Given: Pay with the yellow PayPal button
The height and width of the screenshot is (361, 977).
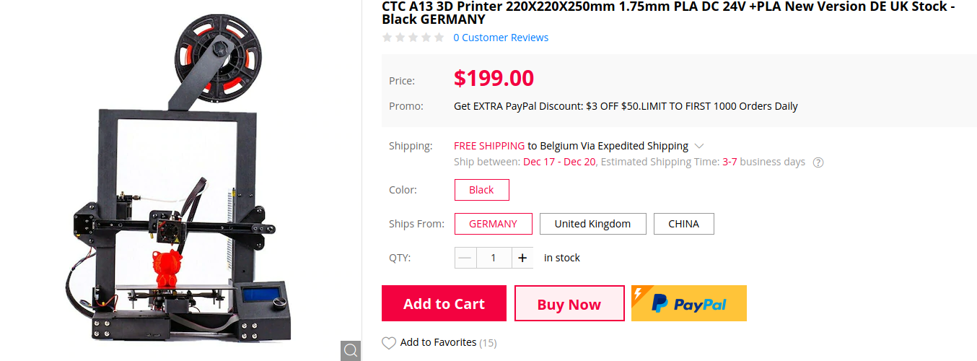Looking at the screenshot, I should [688, 303].
